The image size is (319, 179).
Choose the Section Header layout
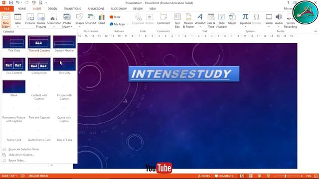tap(64, 44)
